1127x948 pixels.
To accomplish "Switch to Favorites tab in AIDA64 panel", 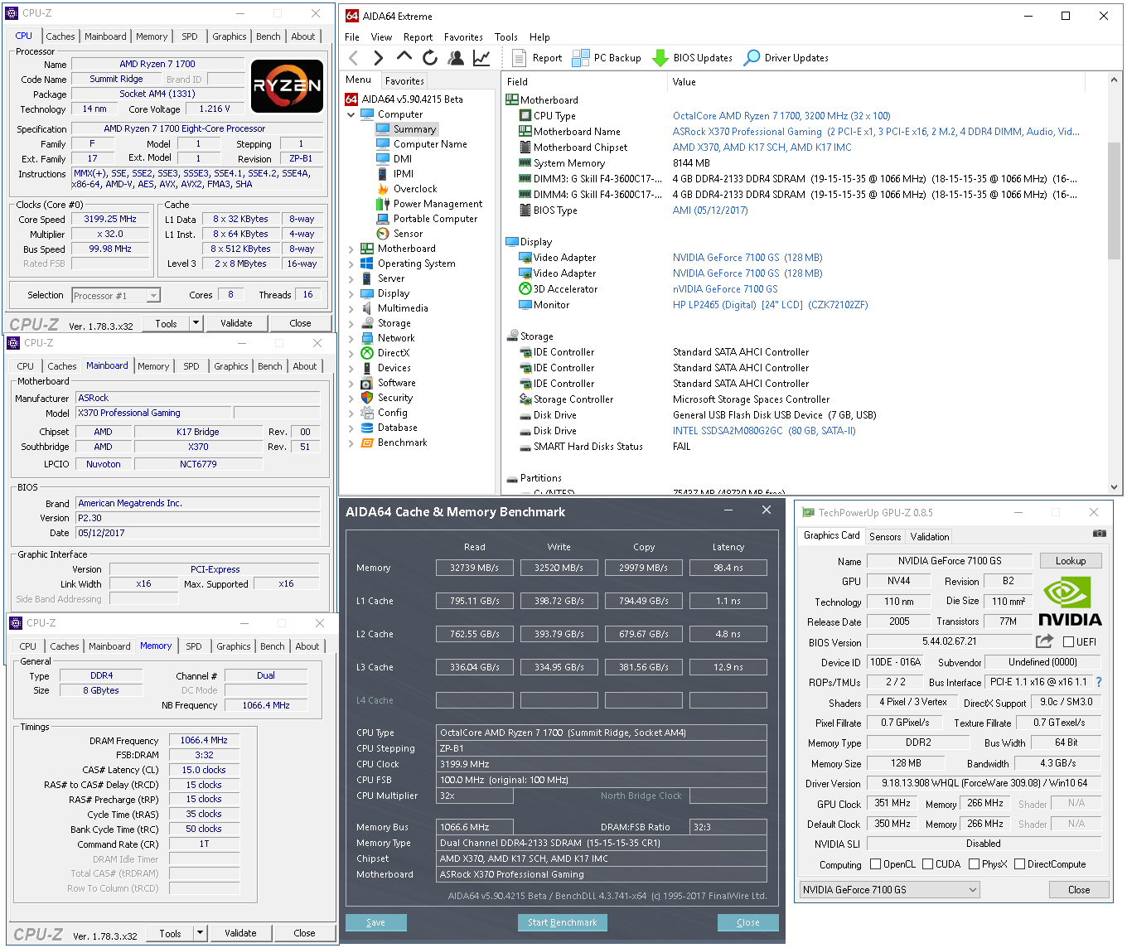I will [404, 81].
